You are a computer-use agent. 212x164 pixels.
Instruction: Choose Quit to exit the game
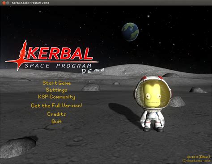pos(56,122)
